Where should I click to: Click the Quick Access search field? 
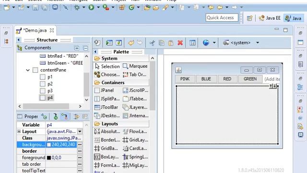222,18
